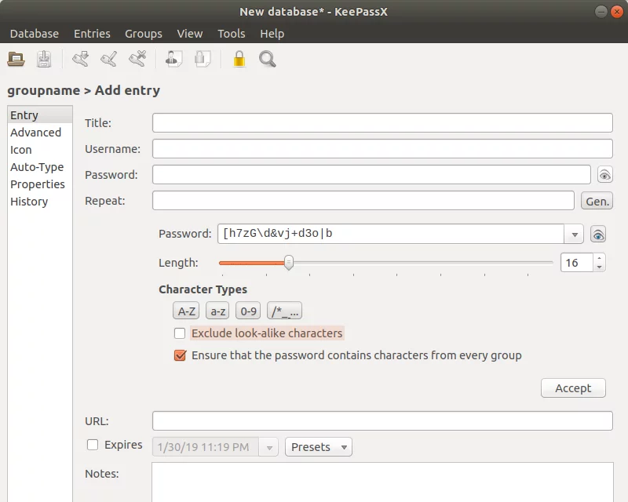Open the Entries menu

pos(92,34)
